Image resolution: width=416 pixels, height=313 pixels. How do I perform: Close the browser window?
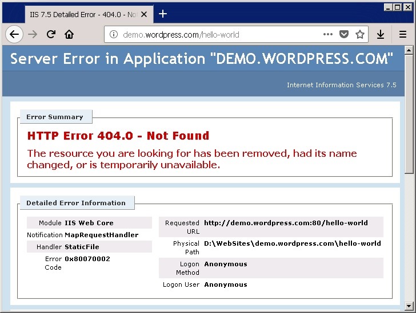(408, 7)
